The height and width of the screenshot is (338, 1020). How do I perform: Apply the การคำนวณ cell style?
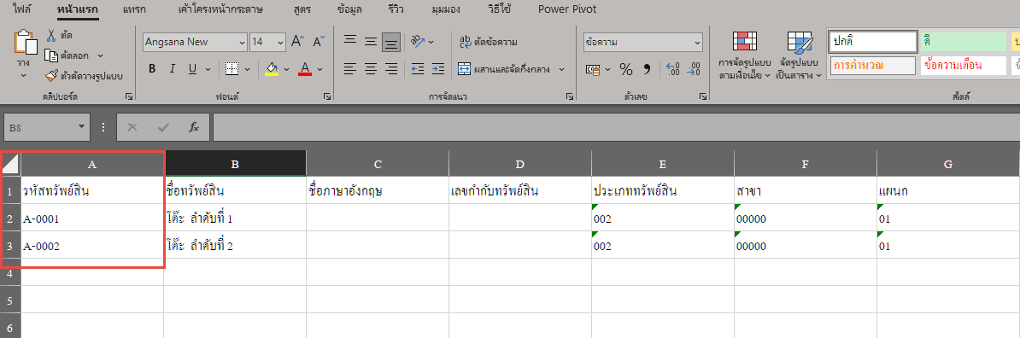pos(871,66)
